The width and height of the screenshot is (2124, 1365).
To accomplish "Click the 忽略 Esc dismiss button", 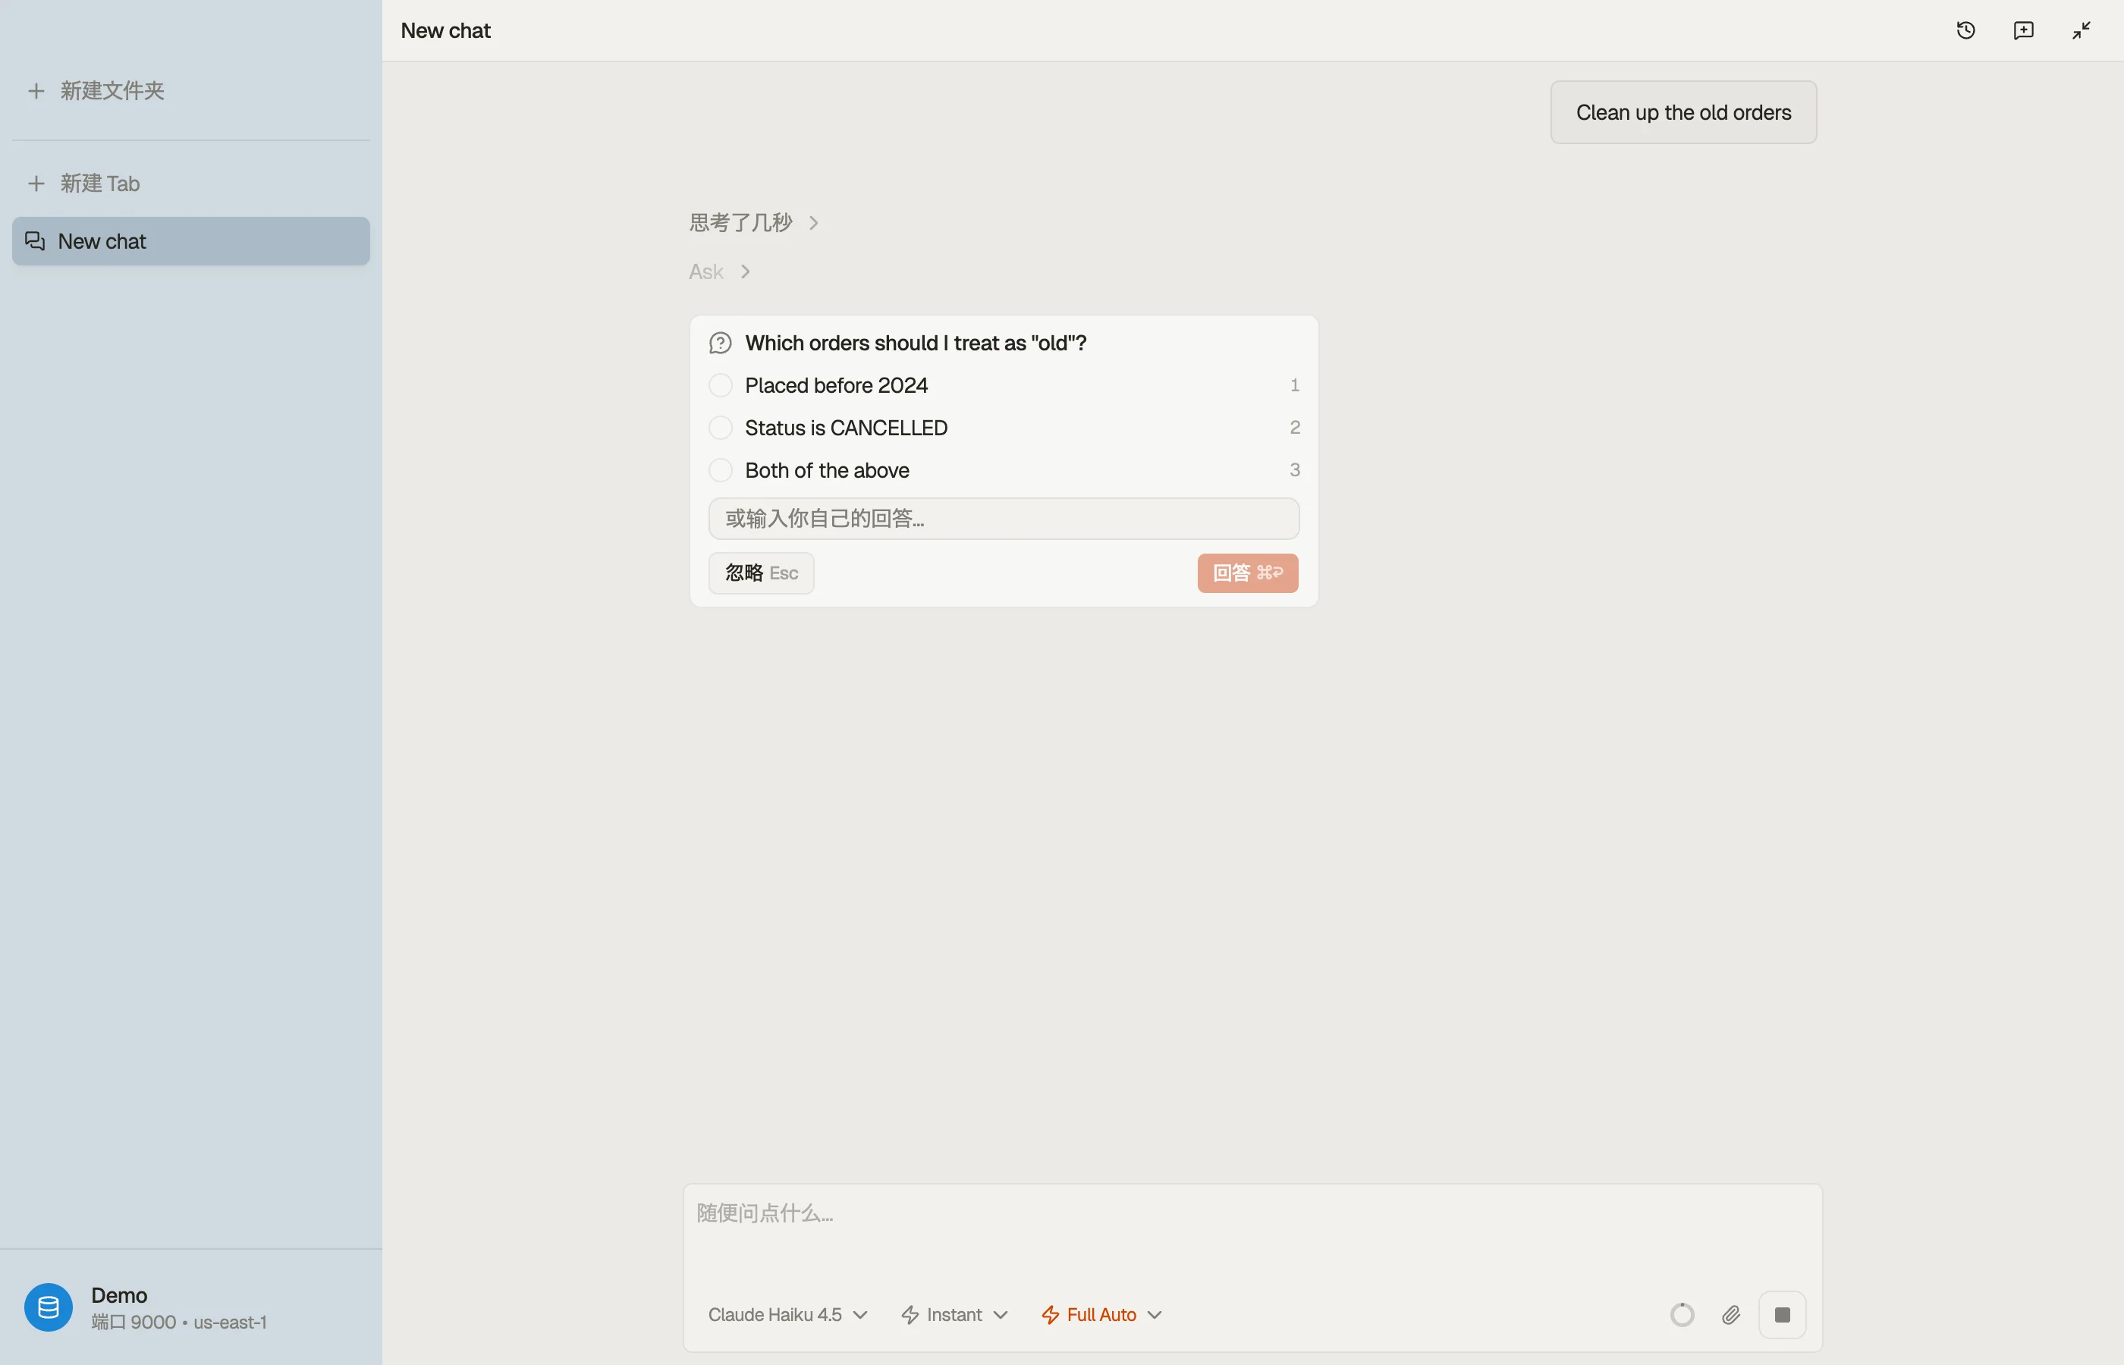I will click(x=761, y=573).
